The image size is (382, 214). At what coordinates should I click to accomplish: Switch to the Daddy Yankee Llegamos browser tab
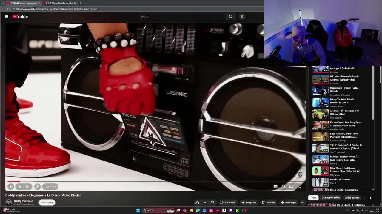(24, 3)
